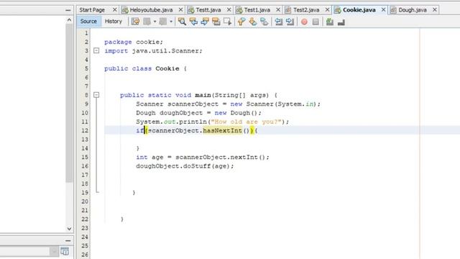Click class name Cookie on line 5
The width and height of the screenshot is (460, 259).
point(167,68)
